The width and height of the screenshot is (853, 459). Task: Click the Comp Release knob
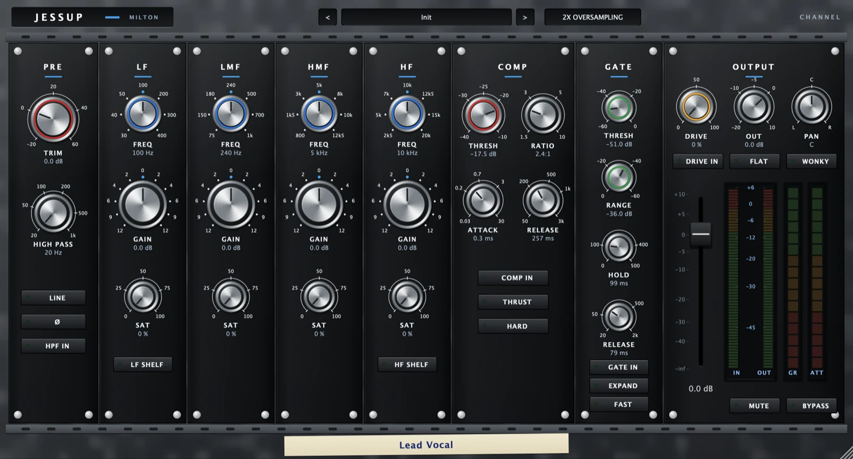[x=542, y=200]
